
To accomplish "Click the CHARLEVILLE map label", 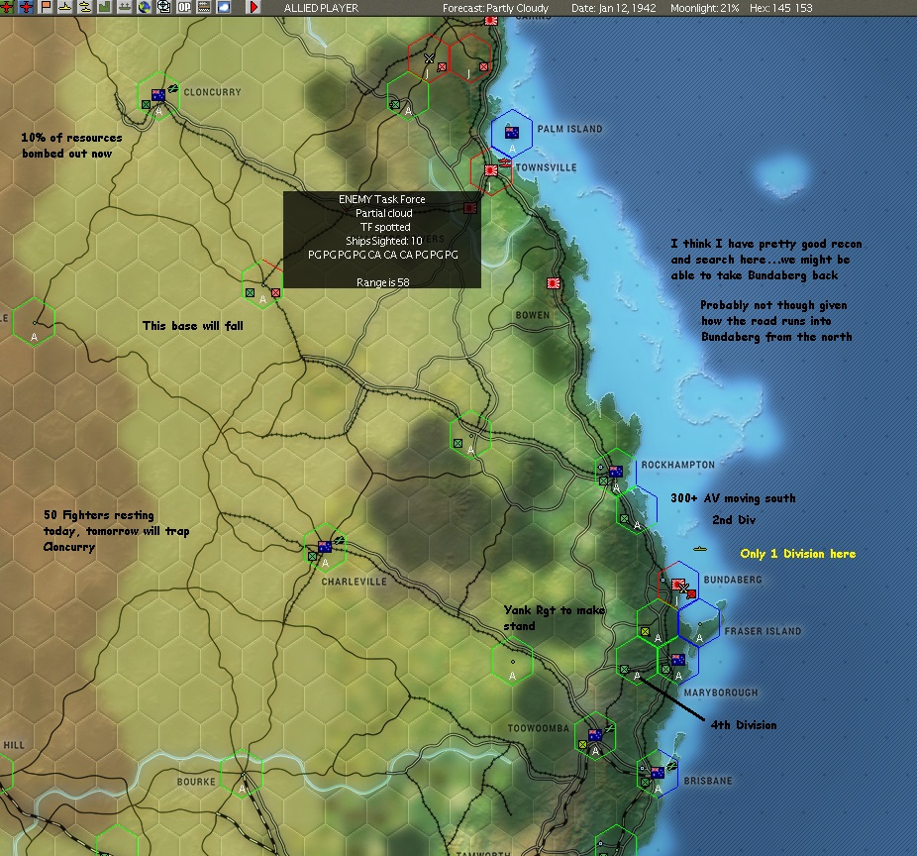I will [x=354, y=582].
